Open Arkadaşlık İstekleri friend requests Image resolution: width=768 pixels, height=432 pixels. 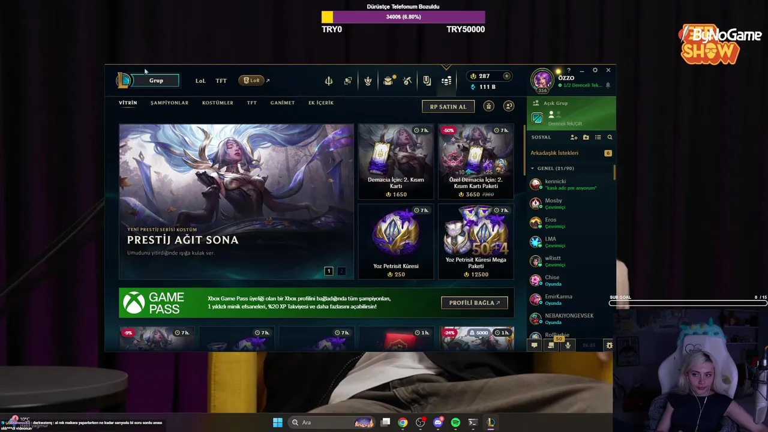(x=570, y=153)
